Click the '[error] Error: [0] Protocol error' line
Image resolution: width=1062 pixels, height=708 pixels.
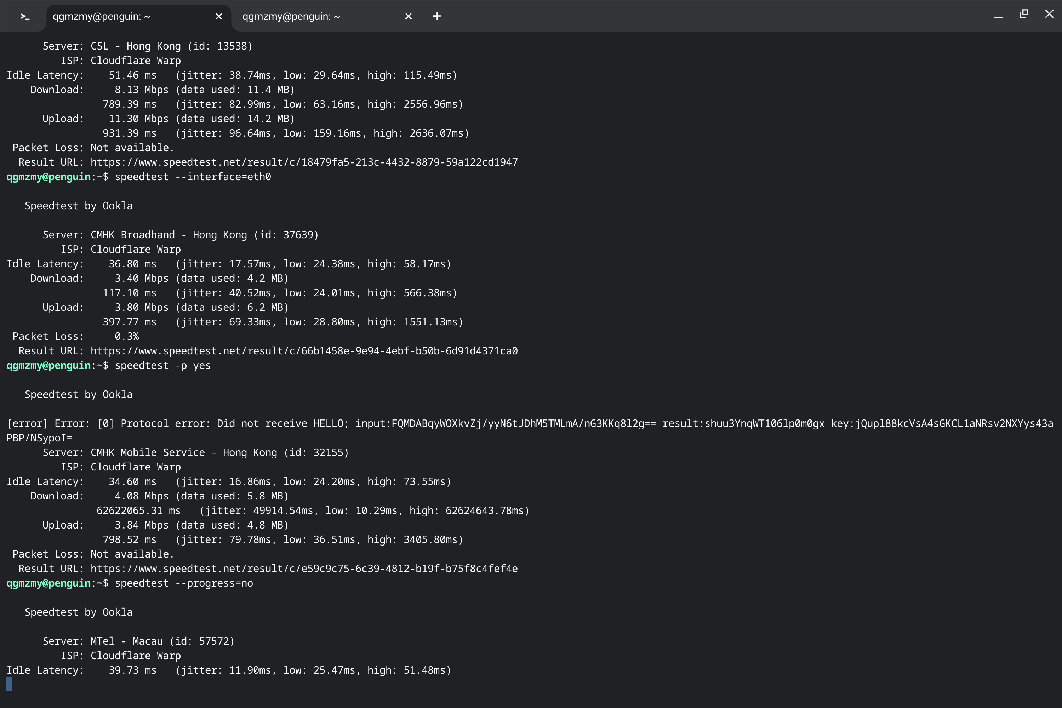[x=530, y=423]
